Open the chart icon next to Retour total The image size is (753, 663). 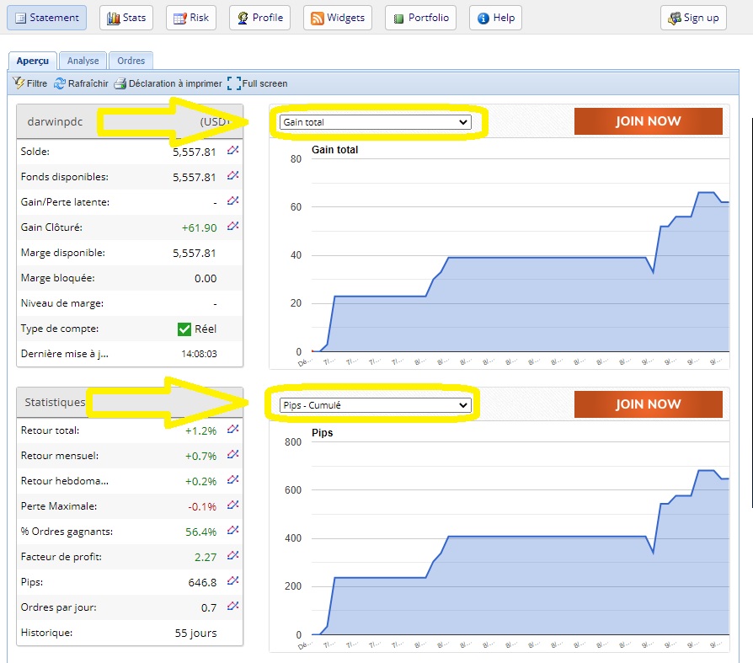[233, 430]
